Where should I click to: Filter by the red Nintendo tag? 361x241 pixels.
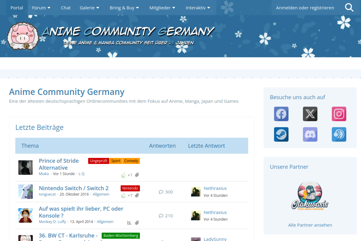click(x=130, y=188)
